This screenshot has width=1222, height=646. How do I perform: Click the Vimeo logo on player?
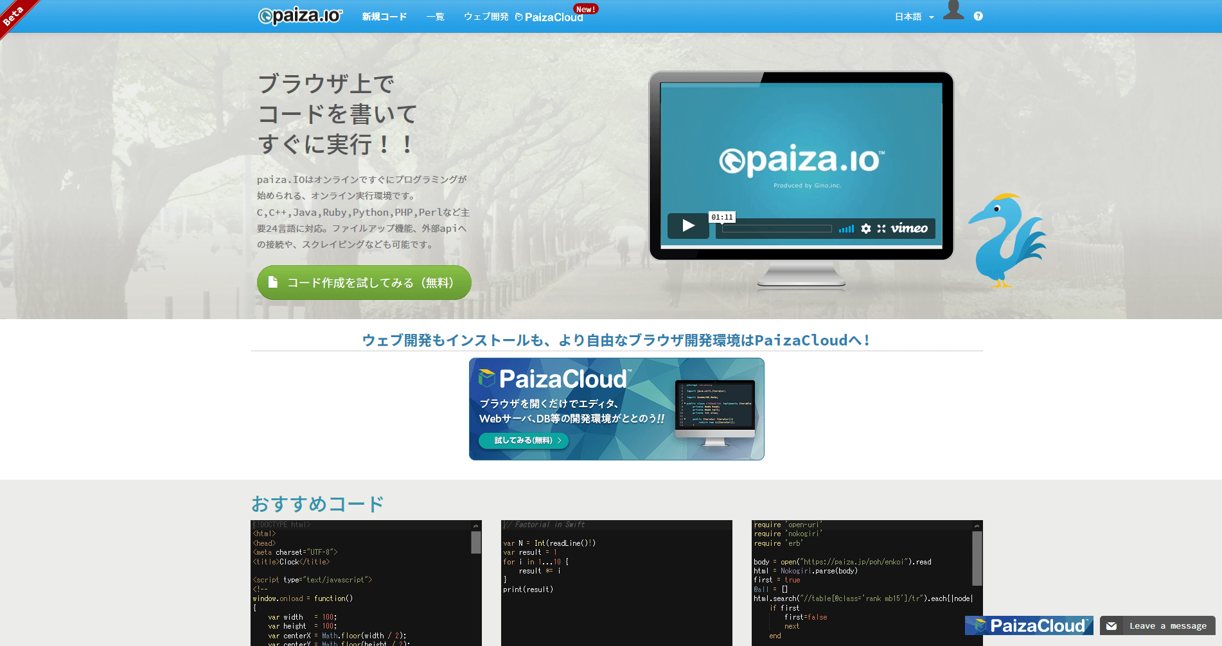(x=909, y=229)
